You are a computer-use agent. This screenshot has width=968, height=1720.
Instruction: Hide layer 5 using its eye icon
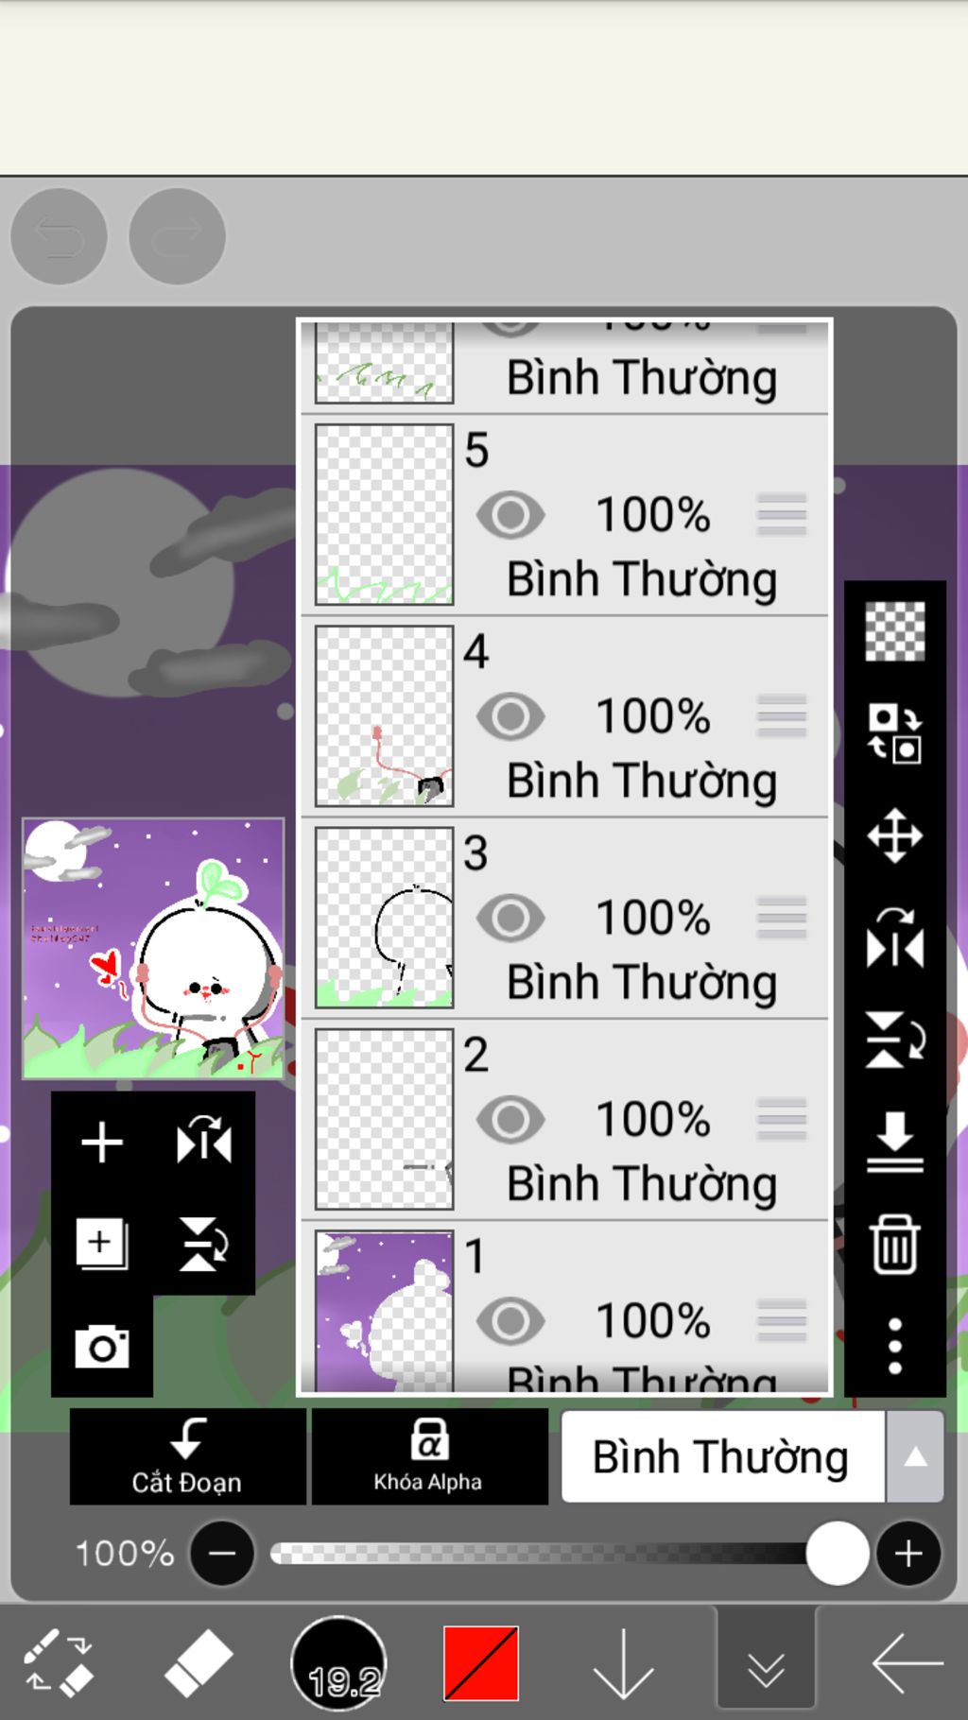(x=510, y=515)
